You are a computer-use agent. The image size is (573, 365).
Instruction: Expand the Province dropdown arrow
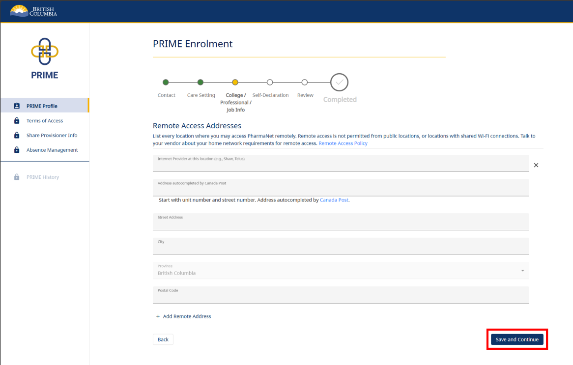pos(522,271)
